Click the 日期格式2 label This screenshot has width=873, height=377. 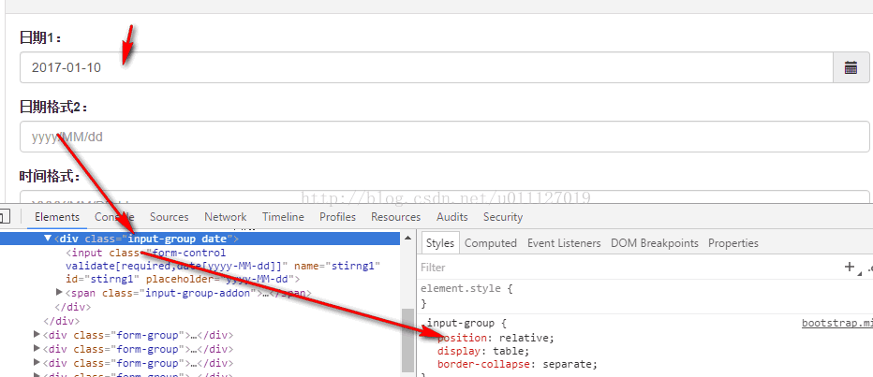point(53,107)
